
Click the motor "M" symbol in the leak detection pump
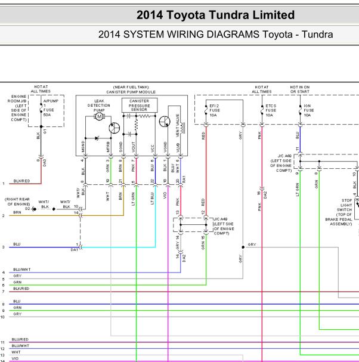coord(99,116)
